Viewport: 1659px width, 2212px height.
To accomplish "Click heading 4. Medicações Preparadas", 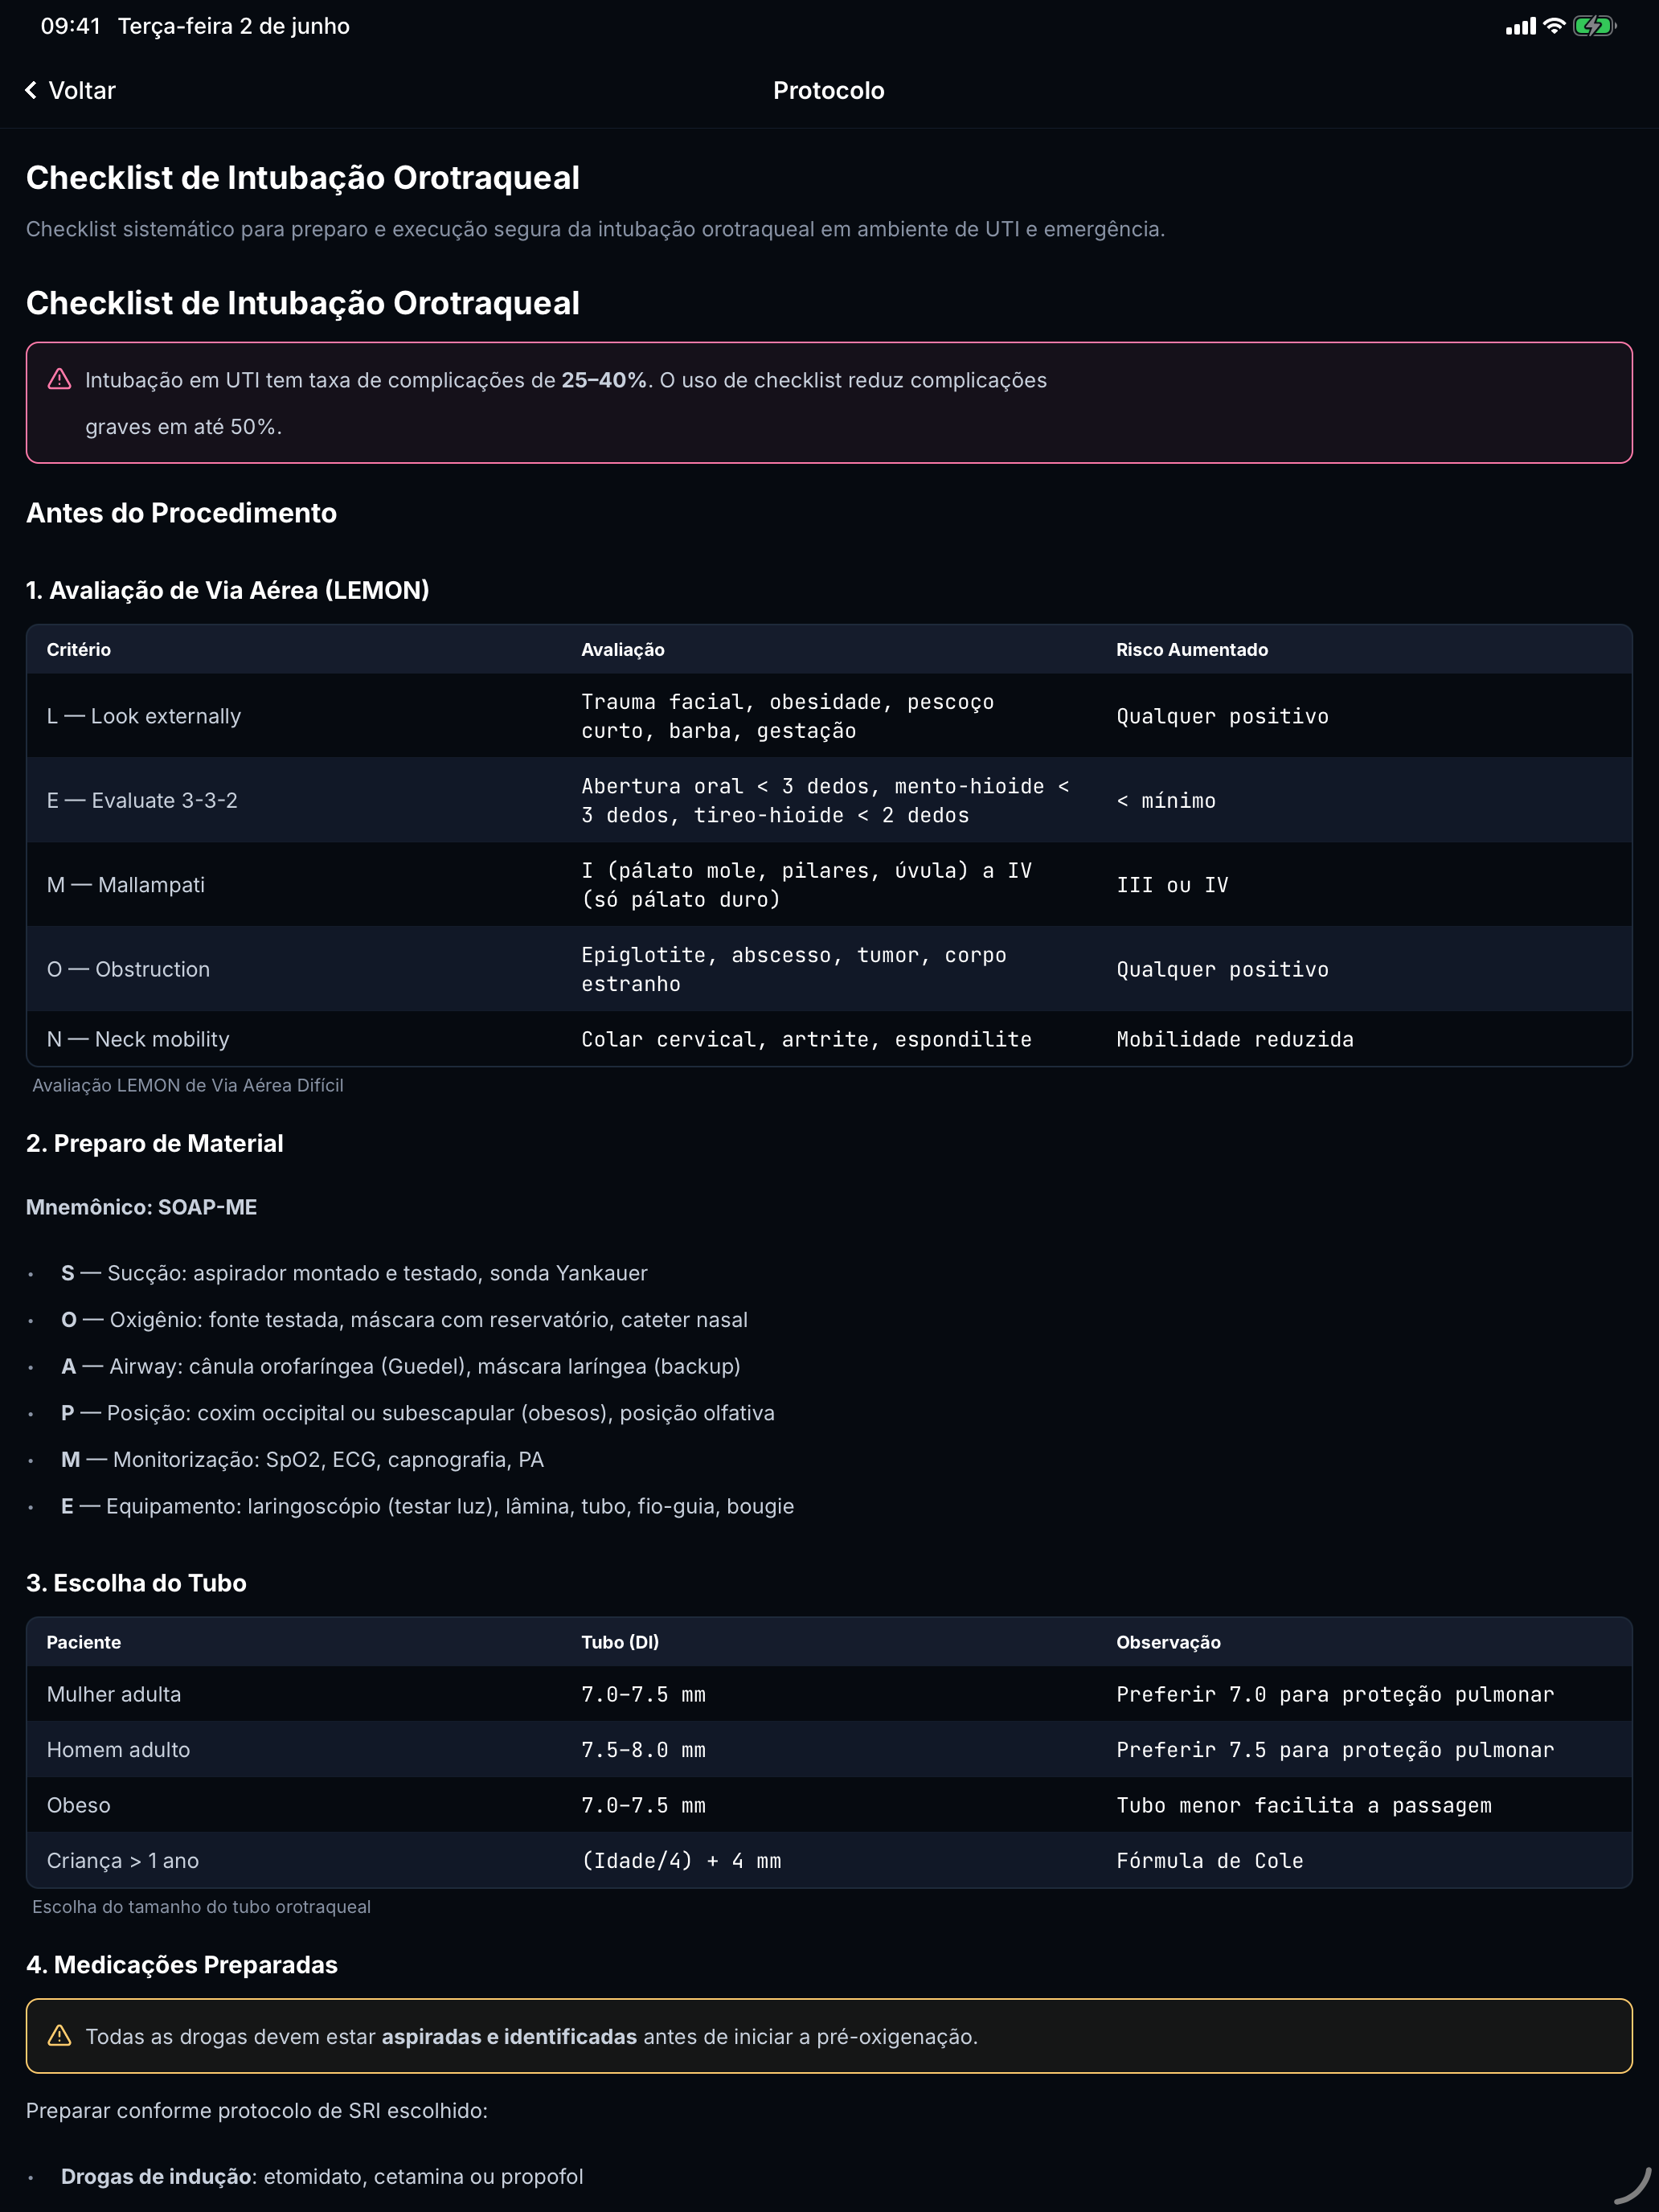I will 182,1965.
